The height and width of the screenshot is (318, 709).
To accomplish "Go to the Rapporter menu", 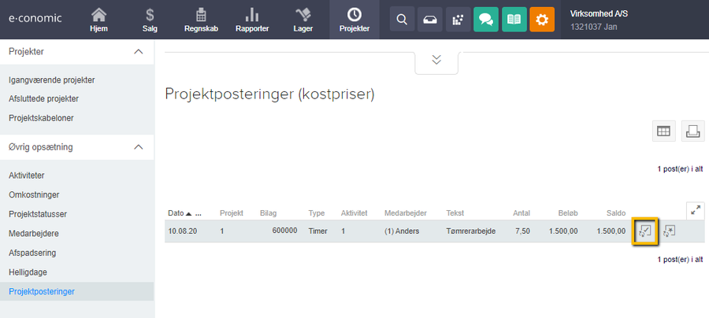I will [252, 20].
